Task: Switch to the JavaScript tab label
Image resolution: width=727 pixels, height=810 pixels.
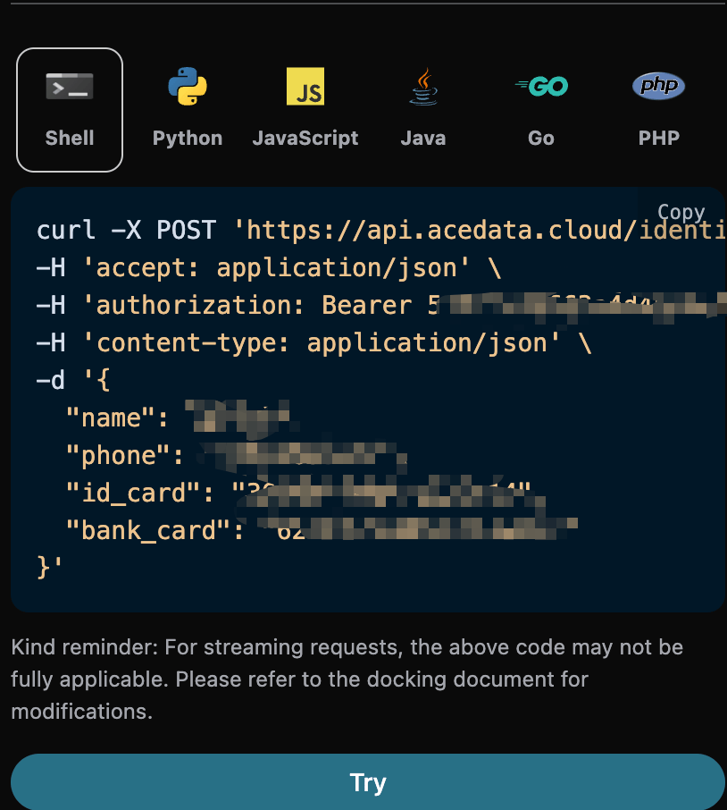Action: point(305,139)
